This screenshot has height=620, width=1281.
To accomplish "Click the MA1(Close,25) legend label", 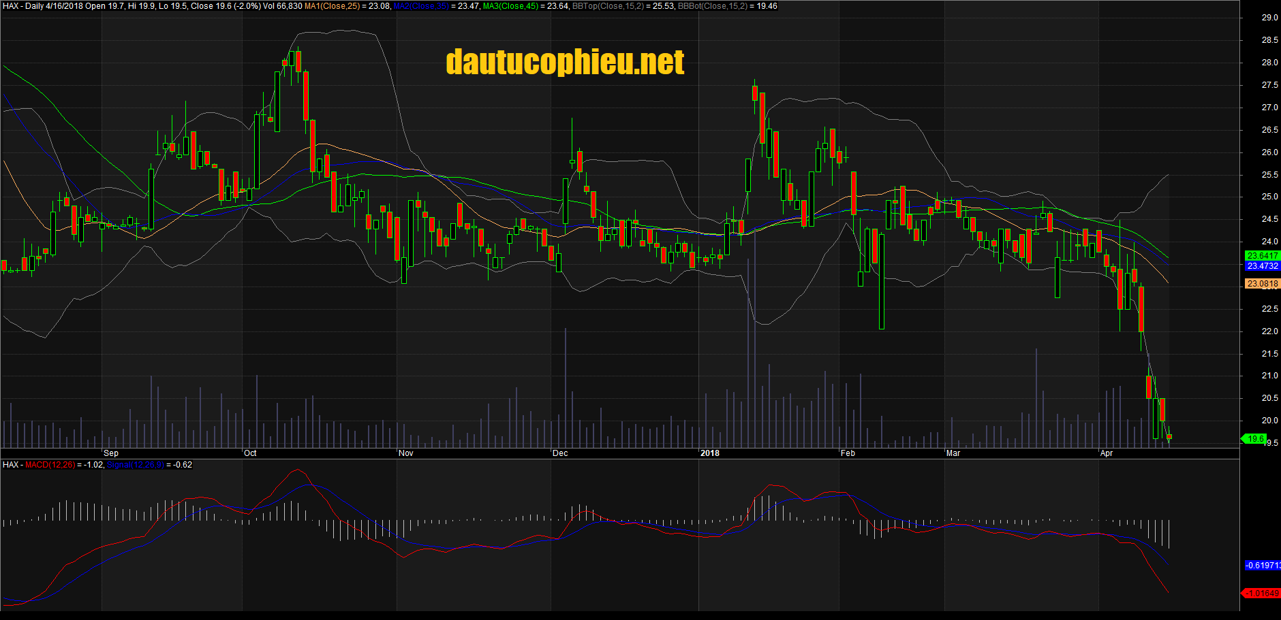I will (x=332, y=6).
